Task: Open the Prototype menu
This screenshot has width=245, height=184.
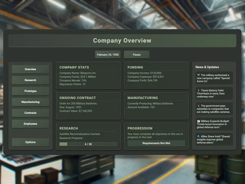Action: point(30,91)
